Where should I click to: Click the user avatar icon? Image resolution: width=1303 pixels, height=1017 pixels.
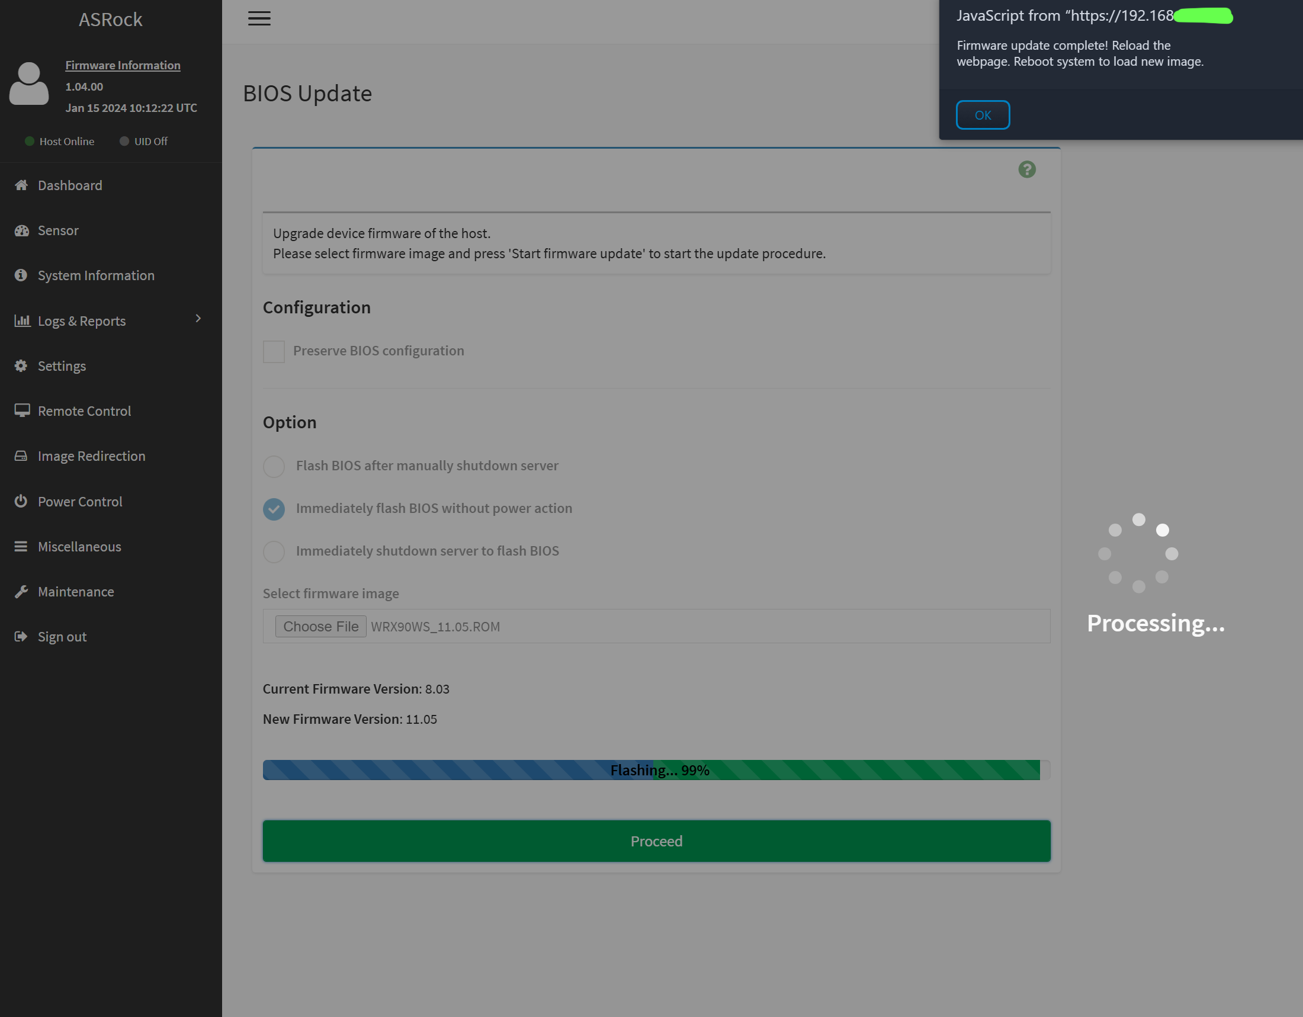click(28, 84)
